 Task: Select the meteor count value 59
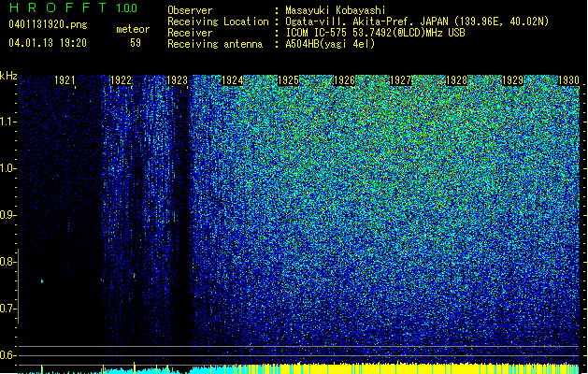click(136, 43)
